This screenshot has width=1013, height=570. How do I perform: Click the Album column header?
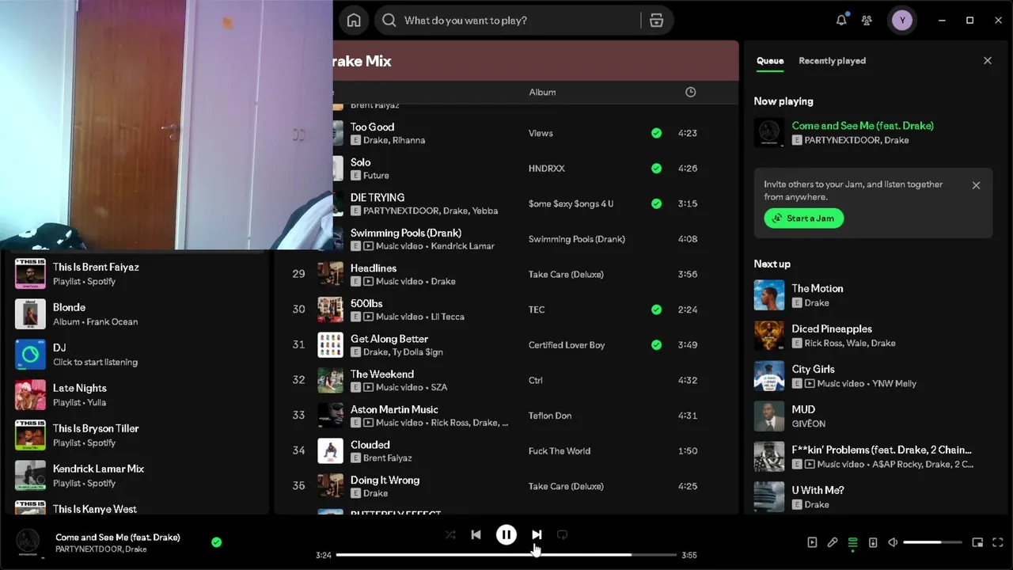(x=542, y=93)
